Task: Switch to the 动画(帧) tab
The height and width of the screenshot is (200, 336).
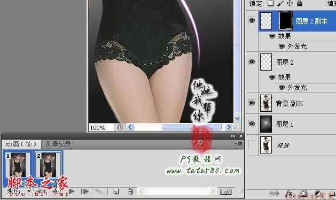Action: coord(21,144)
